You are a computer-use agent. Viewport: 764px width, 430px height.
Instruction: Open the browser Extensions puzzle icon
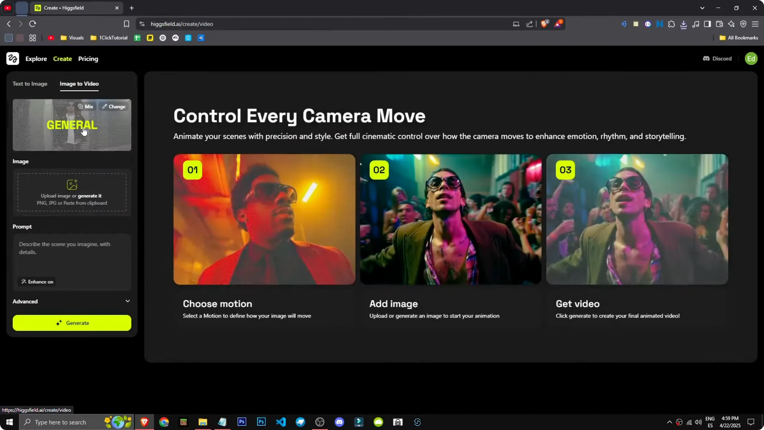672,24
